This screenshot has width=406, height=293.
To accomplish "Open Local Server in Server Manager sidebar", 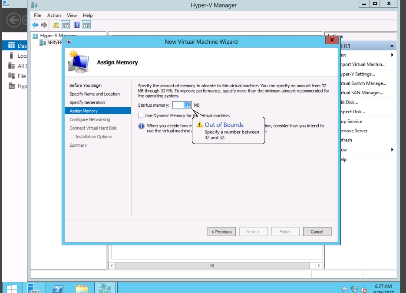I will click(x=17, y=56).
